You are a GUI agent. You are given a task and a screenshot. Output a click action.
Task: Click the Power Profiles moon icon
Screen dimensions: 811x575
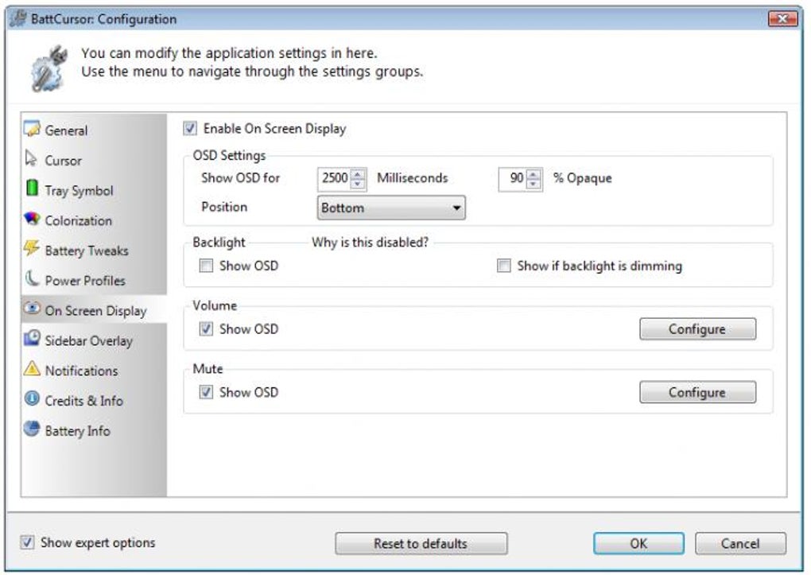pyautogui.click(x=32, y=279)
